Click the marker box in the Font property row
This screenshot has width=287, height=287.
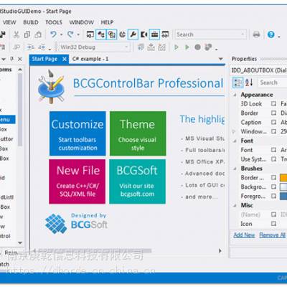coord(273,150)
